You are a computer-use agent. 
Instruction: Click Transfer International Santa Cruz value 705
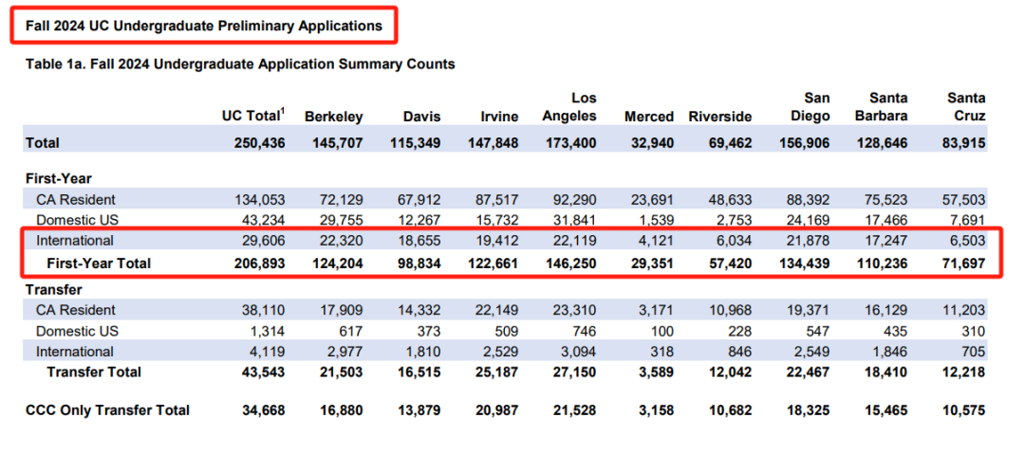[974, 352]
